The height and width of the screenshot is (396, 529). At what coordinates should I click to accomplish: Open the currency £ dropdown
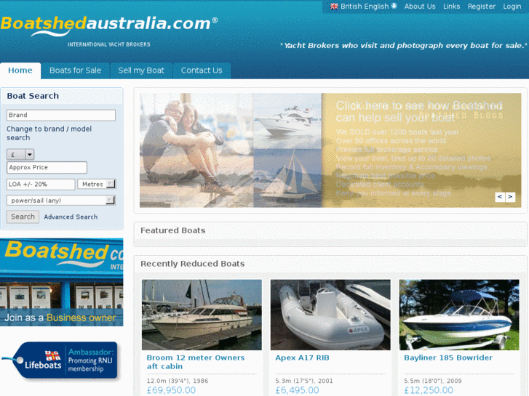(x=20, y=154)
